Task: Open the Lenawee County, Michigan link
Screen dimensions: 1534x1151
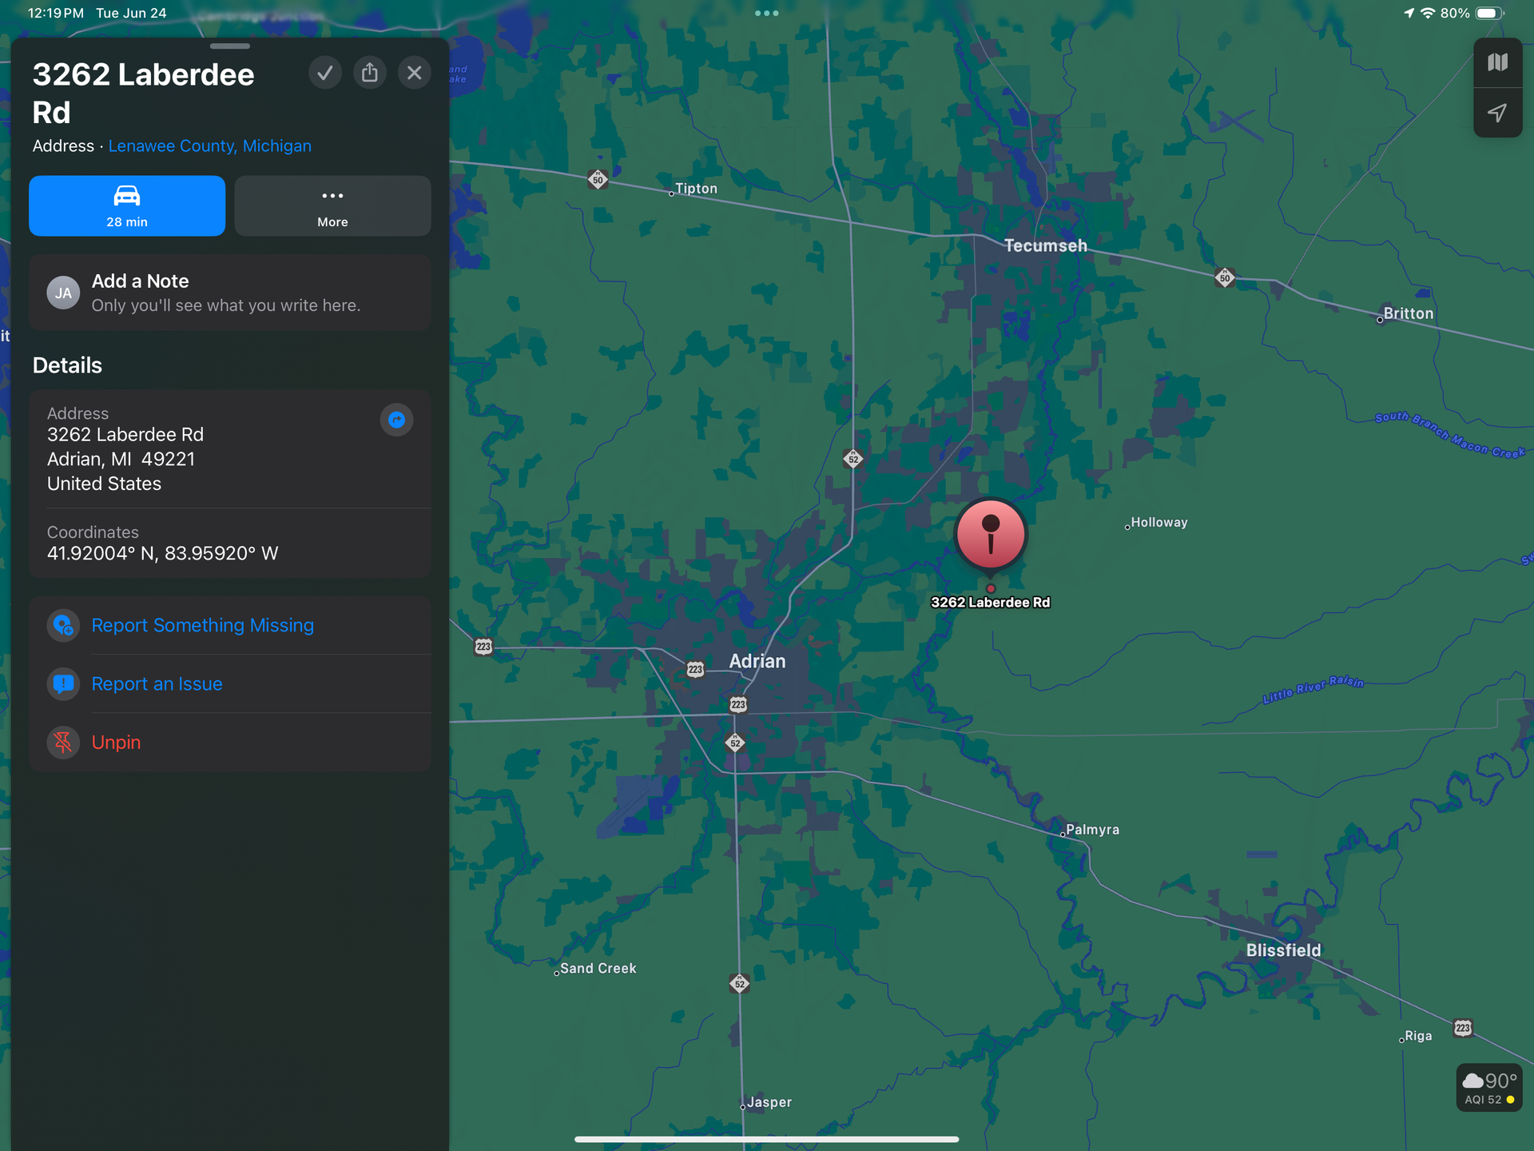Action: pyautogui.click(x=209, y=145)
